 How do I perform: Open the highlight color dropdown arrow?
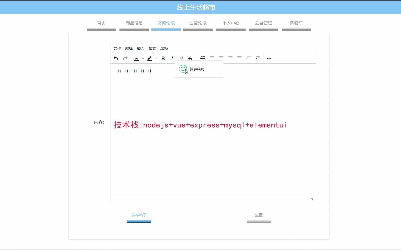[156, 58]
